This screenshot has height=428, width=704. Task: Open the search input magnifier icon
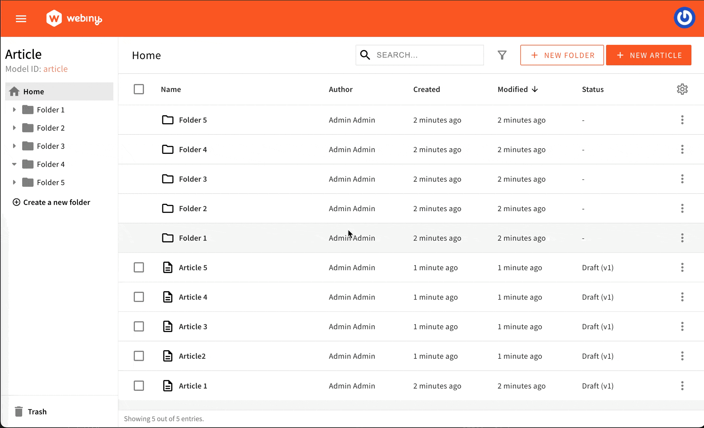coord(365,55)
